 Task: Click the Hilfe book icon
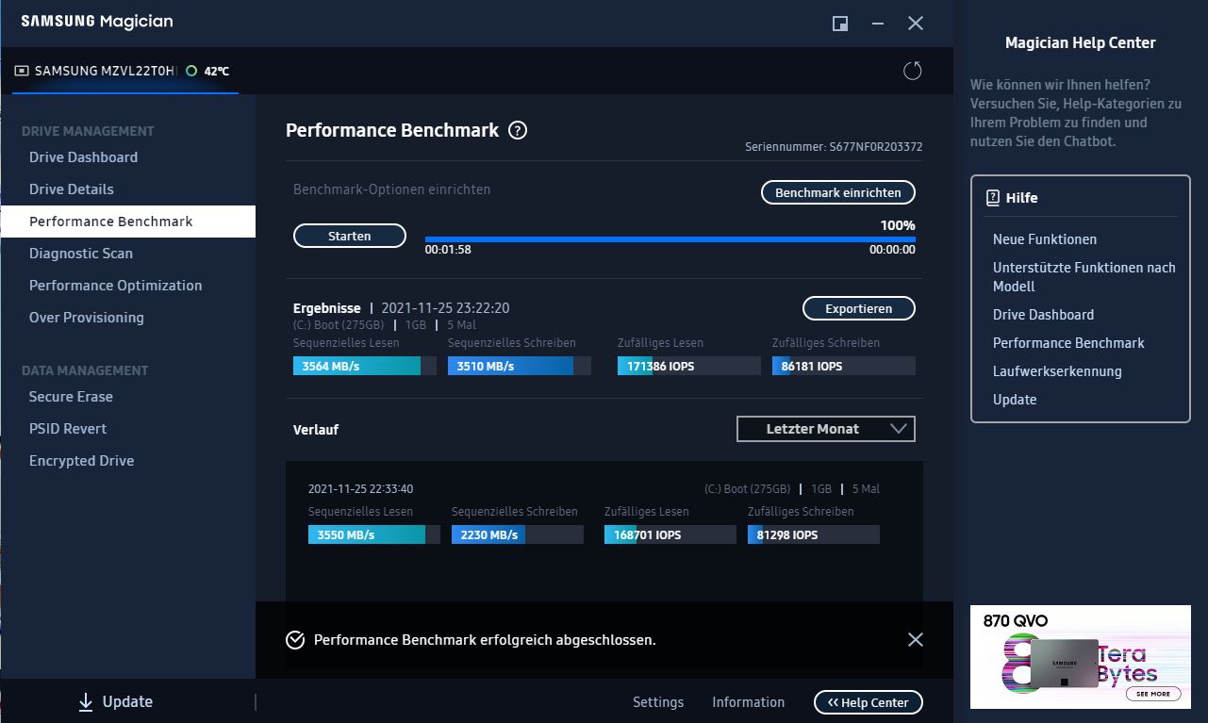click(993, 198)
